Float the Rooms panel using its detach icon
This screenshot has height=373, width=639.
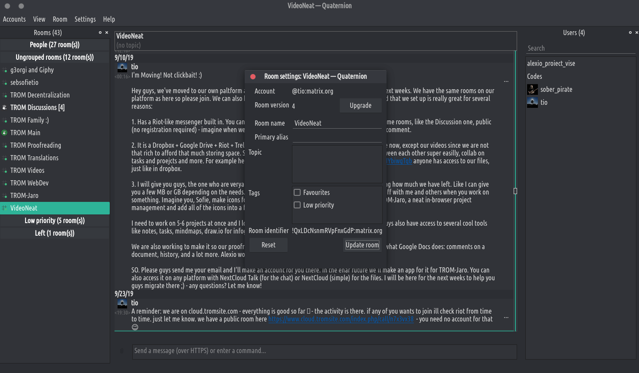pos(100,32)
